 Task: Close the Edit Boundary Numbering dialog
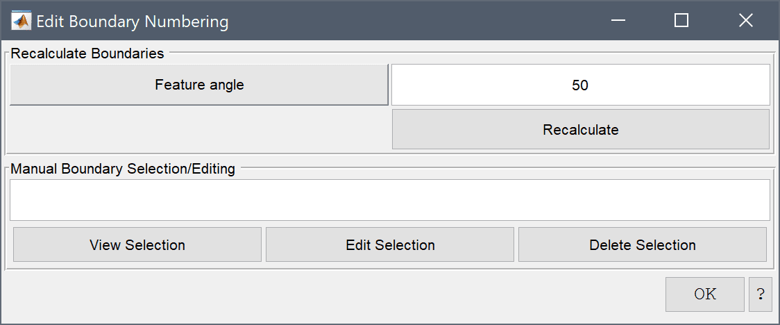(x=745, y=21)
